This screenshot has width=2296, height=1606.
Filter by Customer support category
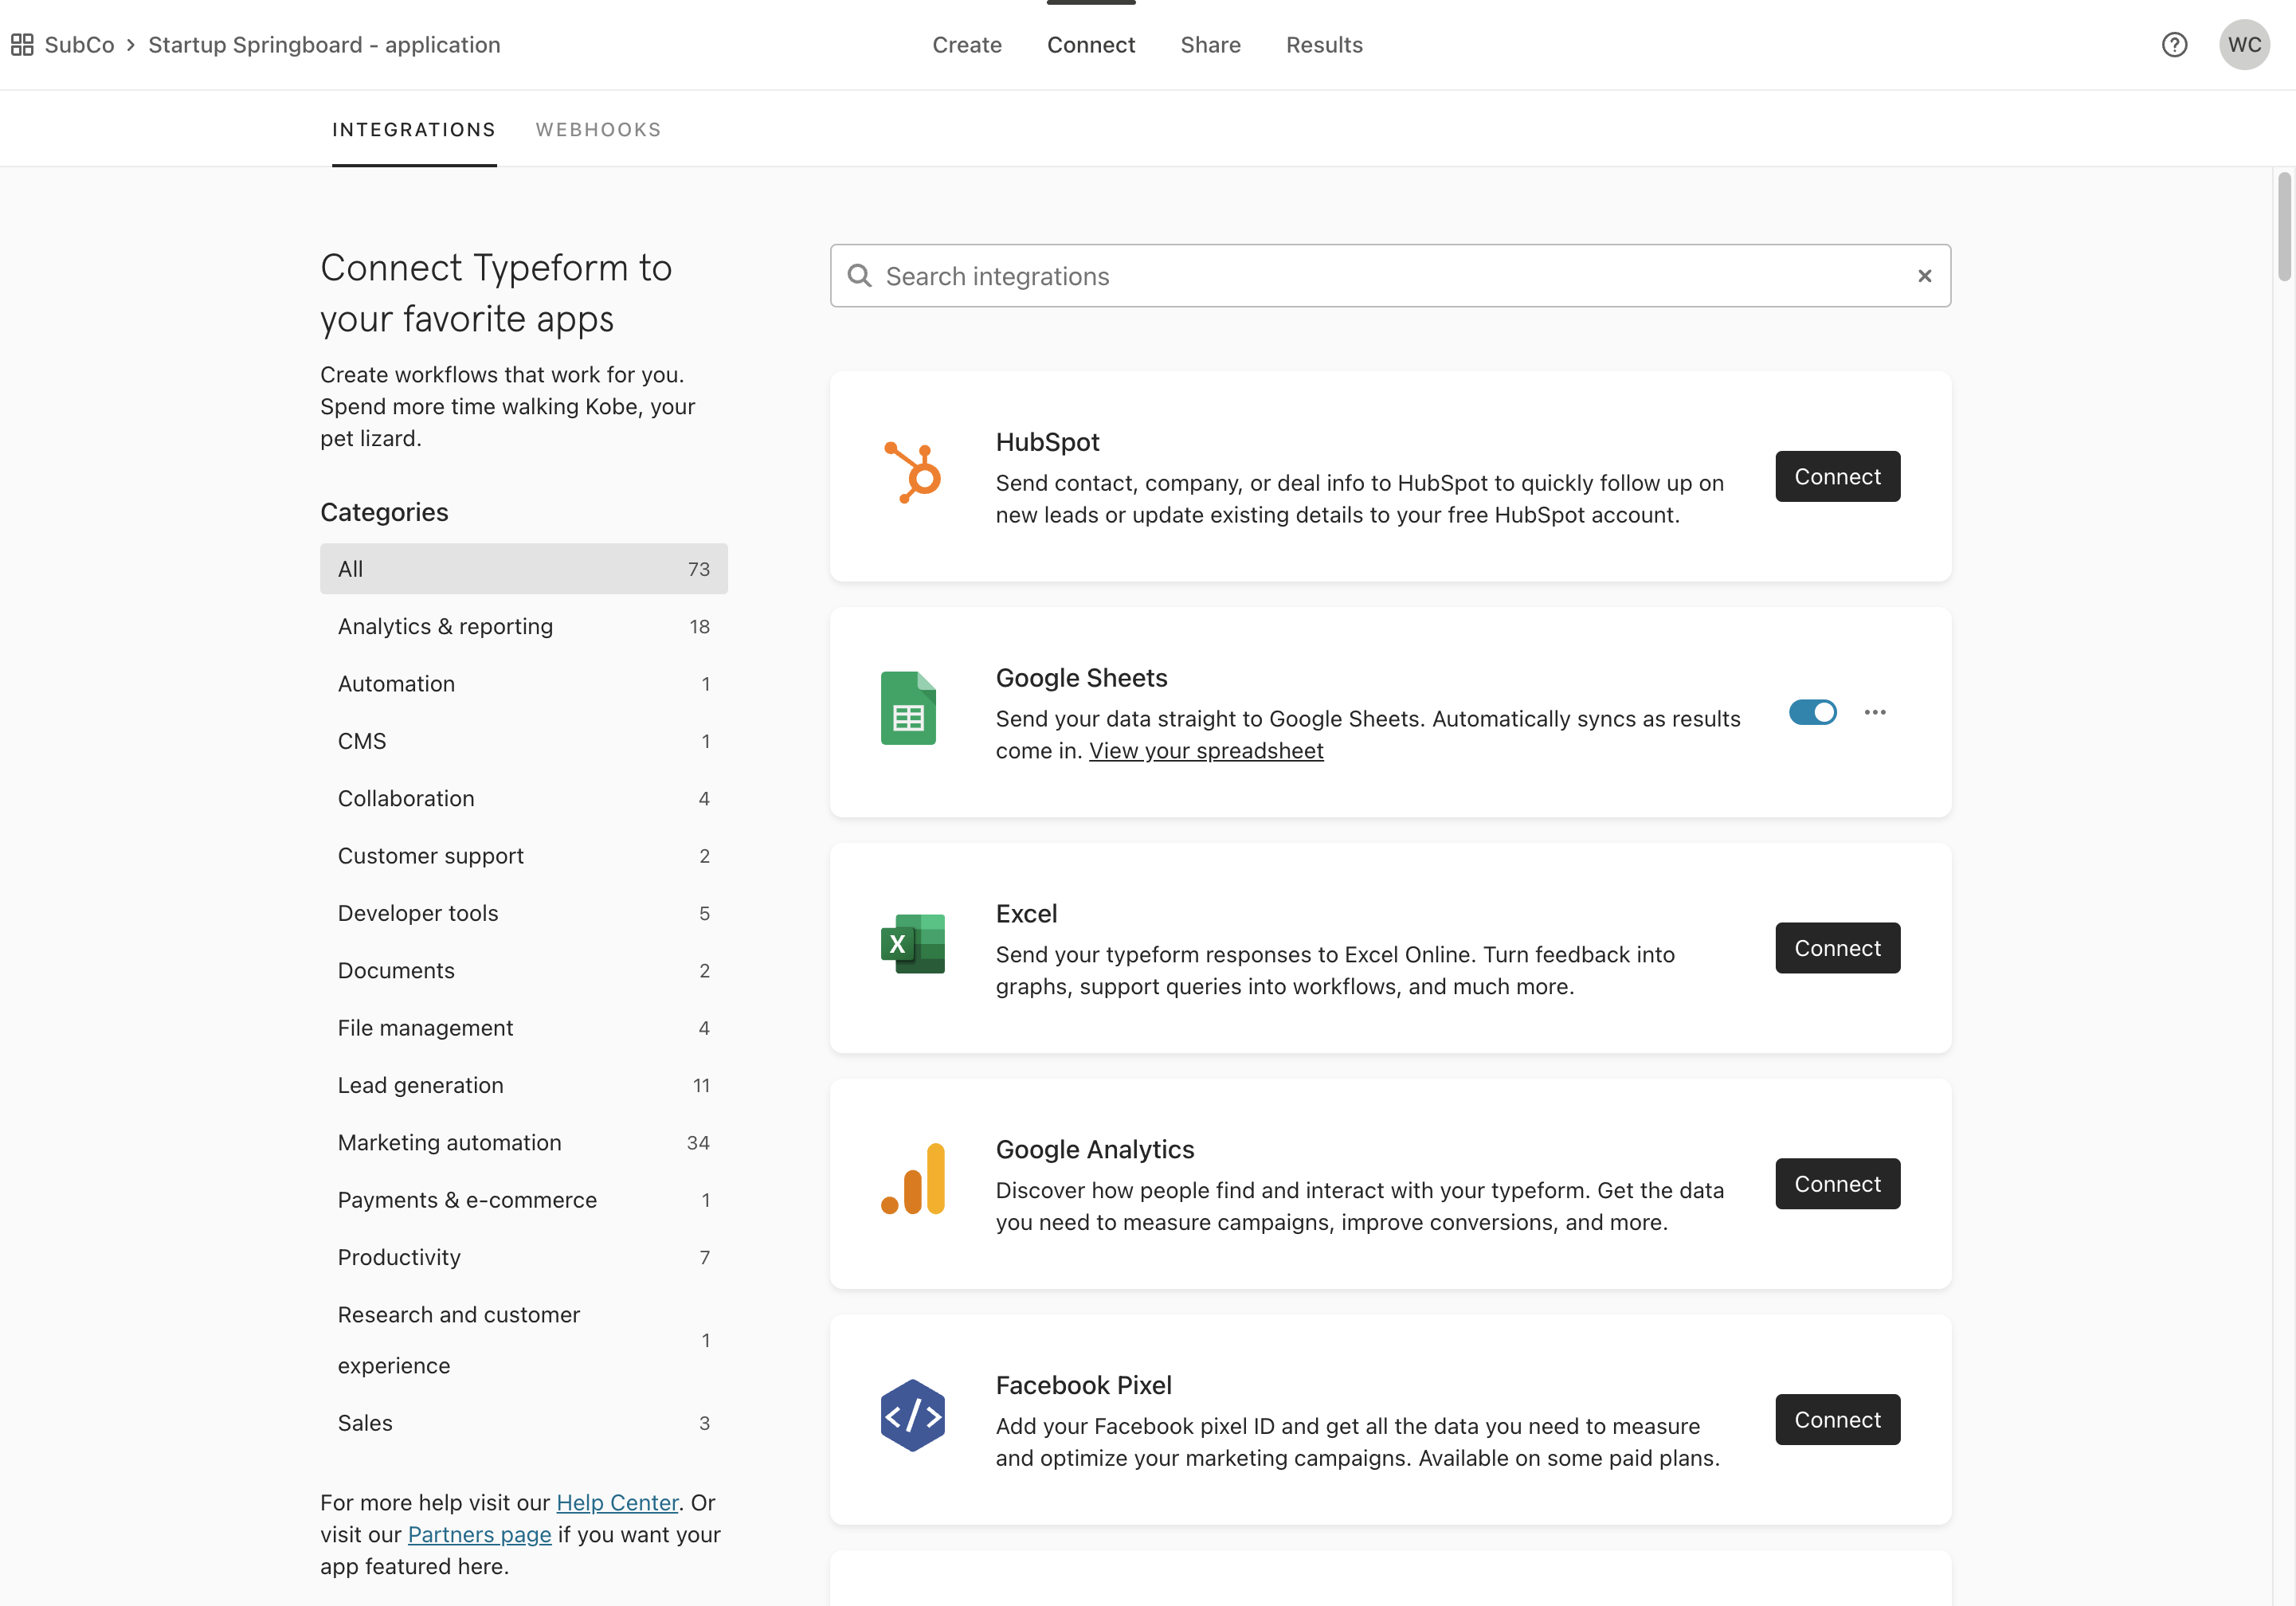point(524,856)
